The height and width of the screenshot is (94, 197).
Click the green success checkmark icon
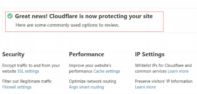click(10, 16)
